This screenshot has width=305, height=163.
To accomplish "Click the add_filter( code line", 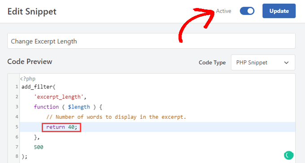I will click(39, 87).
